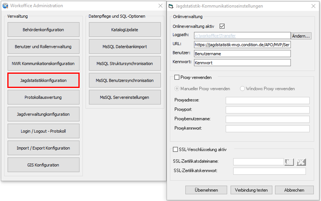Select Windows Proxy verwenden radio button
This screenshot has width=321, height=201.
click(x=243, y=89)
